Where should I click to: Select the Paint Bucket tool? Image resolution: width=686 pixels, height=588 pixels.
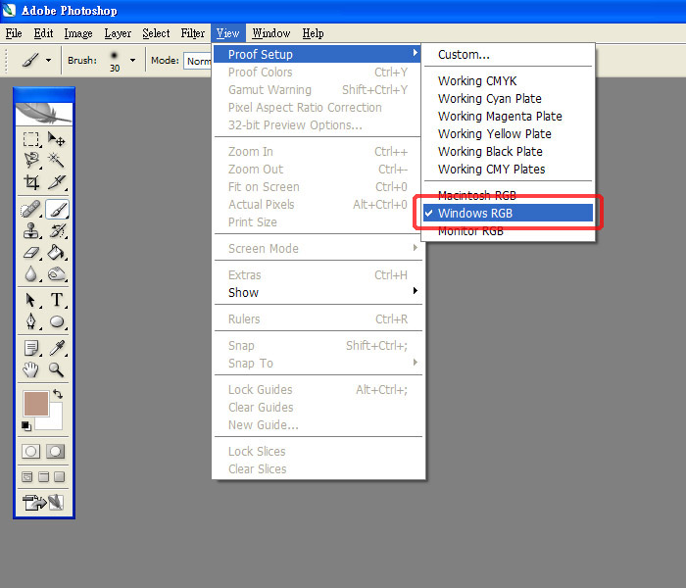pyautogui.click(x=57, y=253)
